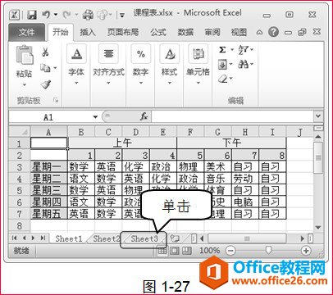Image resolution: width=333 pixels, height=295 pixels.
Task: Click the Undo icon
Action: [46, 14]
